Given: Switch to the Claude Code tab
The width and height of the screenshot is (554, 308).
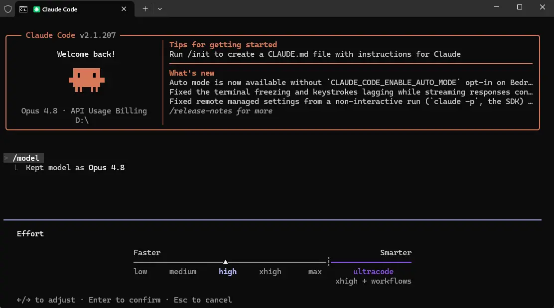Looking at the screenshot, I should tap(76, 9).
